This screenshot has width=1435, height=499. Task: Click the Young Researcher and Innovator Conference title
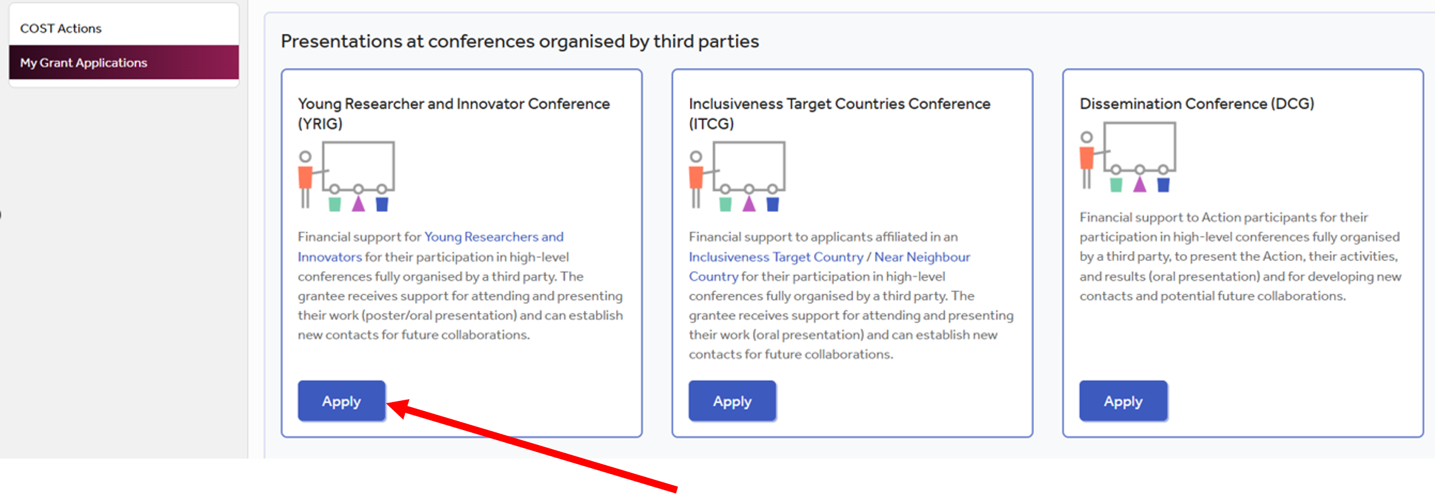454,114
